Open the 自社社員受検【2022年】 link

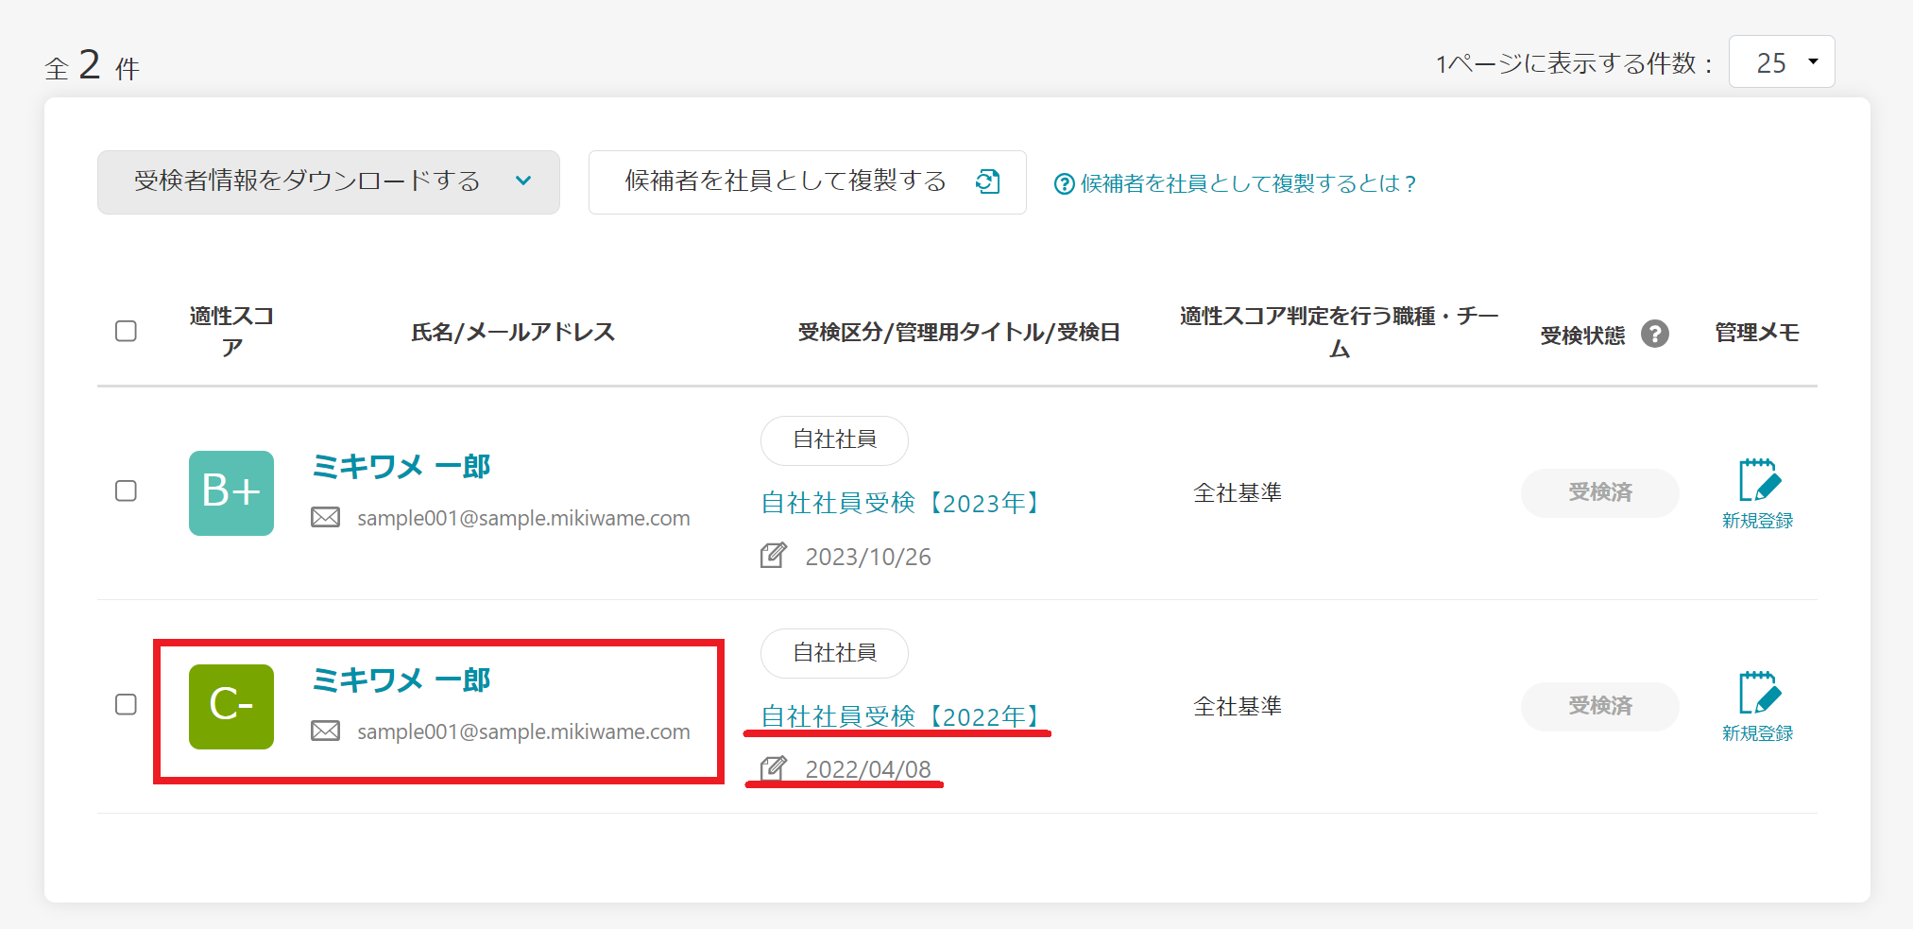tap(901, 716)
